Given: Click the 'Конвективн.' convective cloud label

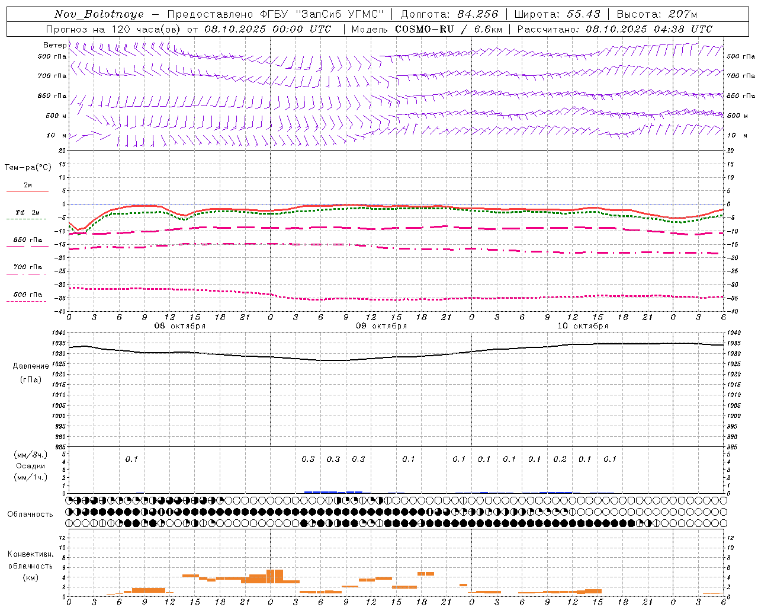Looking at the screenshot, I should 30,554.
